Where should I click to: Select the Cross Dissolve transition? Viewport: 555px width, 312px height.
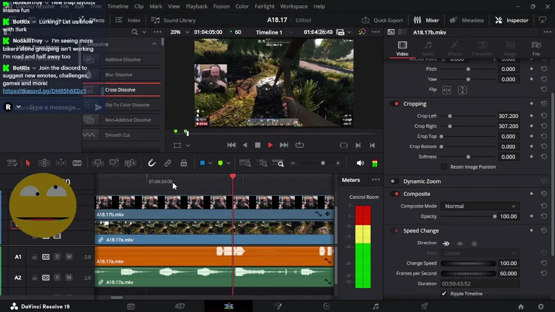(121, 90)
